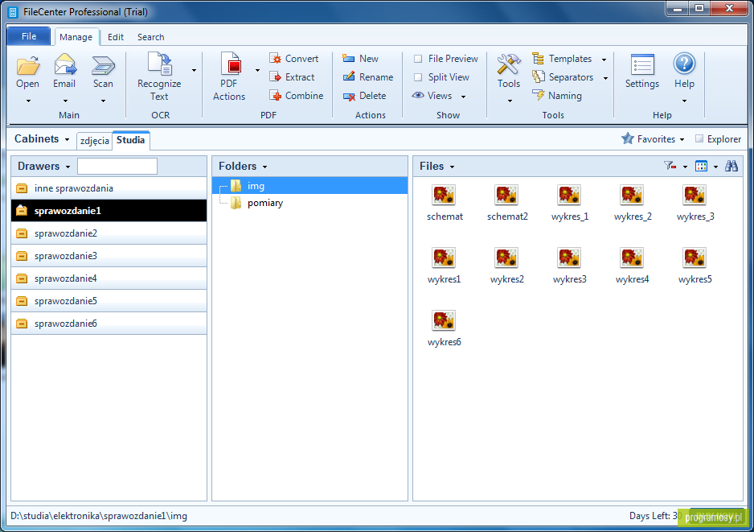Click the Open folder icon
The height and width of the screenshot is (532, 754).
click(28, 65)
